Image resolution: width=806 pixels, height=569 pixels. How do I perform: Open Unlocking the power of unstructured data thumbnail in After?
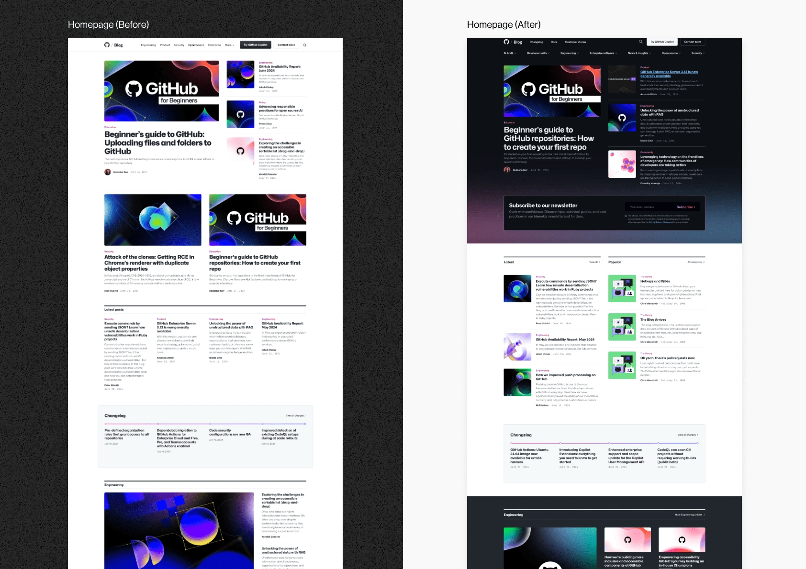pyautogui.click(x=622, y=118)
